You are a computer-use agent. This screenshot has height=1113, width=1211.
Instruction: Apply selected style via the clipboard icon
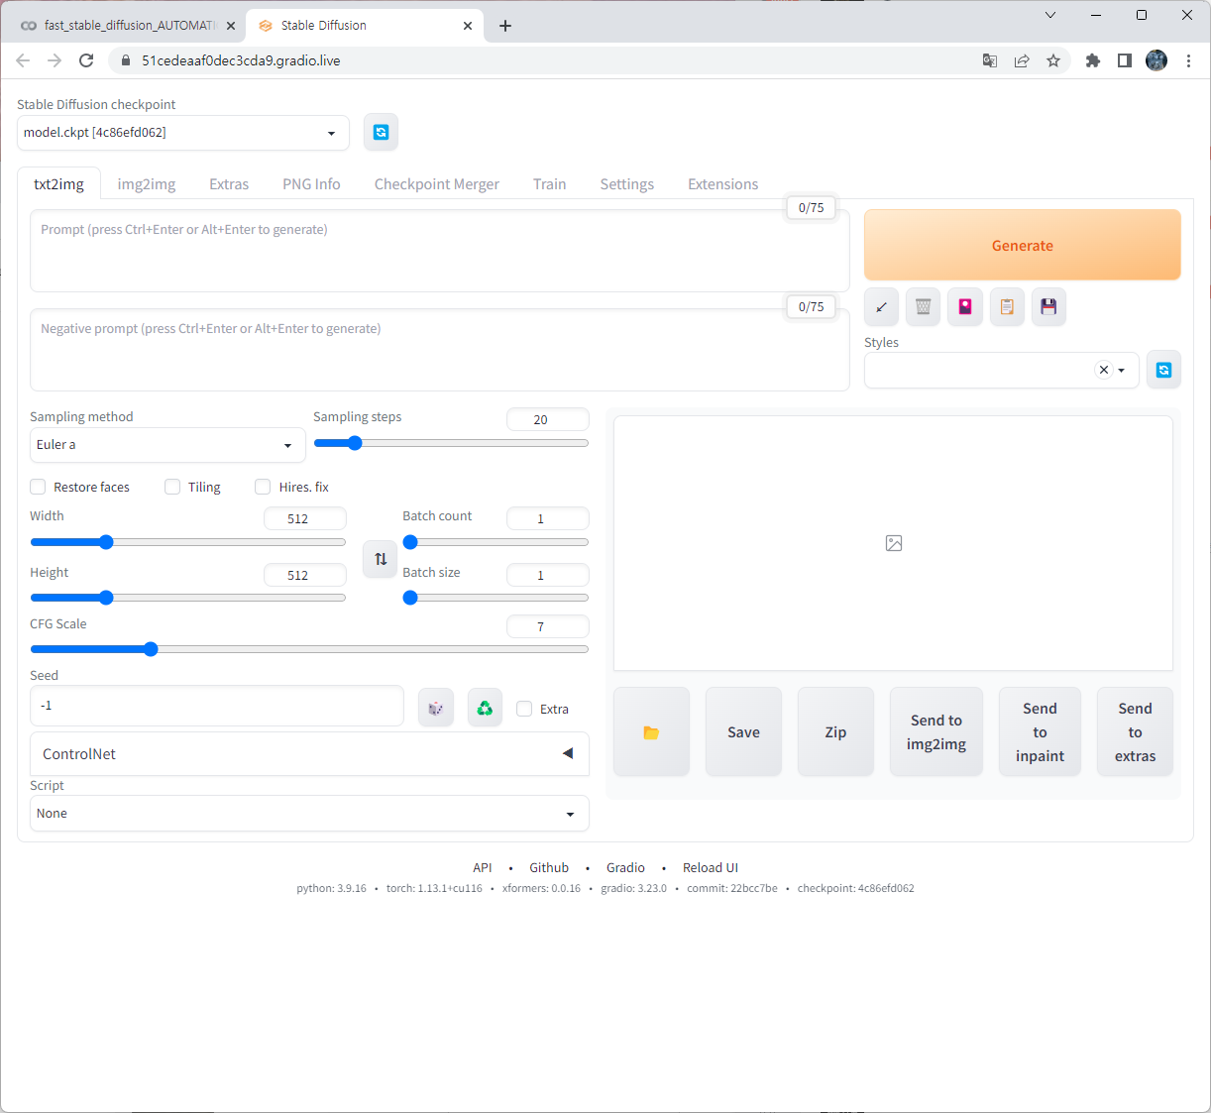(x=1007, y=306)
